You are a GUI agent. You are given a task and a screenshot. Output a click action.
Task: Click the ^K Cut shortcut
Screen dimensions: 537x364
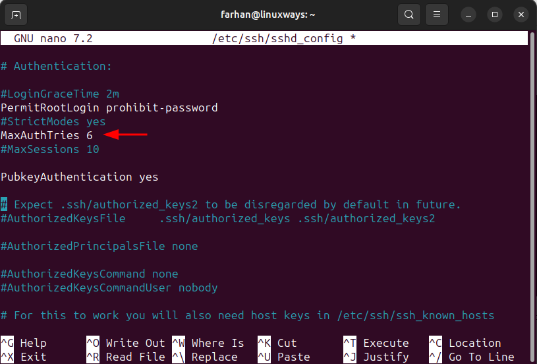[277, 343]
